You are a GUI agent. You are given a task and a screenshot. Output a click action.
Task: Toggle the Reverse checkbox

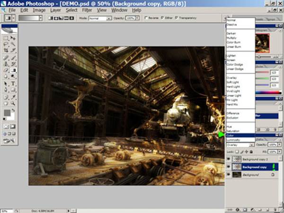click(x=146, y=17)
